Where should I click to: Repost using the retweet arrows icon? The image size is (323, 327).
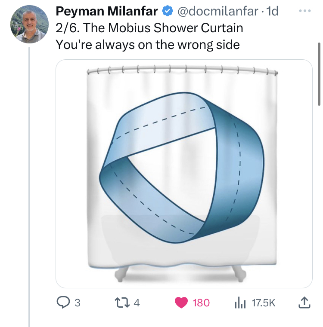[123, 303]
